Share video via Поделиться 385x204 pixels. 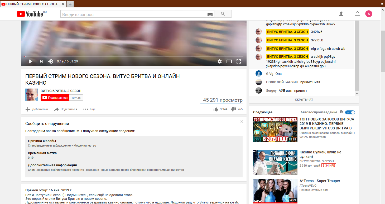point(66,109)
